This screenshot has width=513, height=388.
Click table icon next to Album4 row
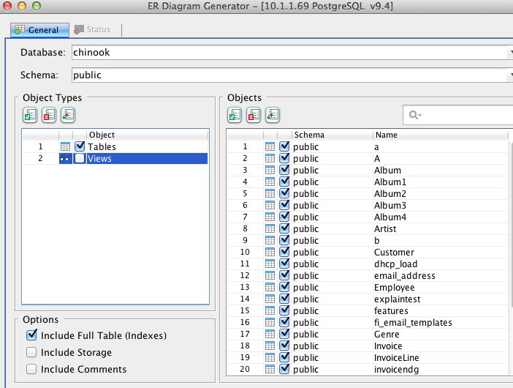(270, 217)
